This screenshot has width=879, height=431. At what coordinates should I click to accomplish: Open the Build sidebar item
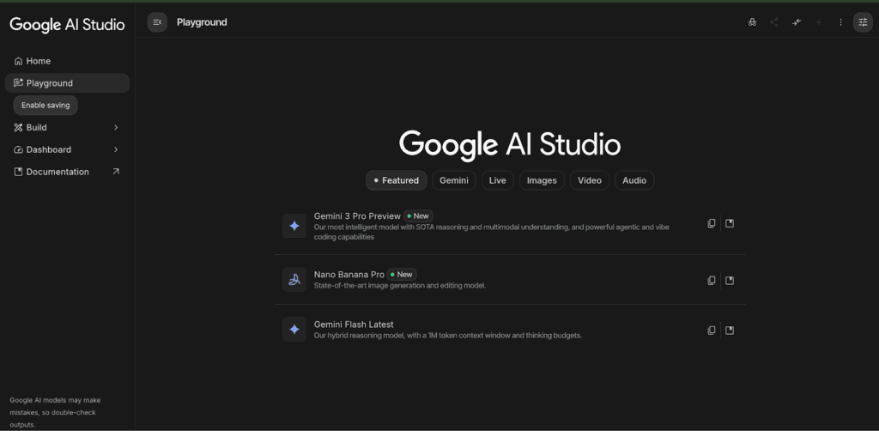(x=67, y=128)
